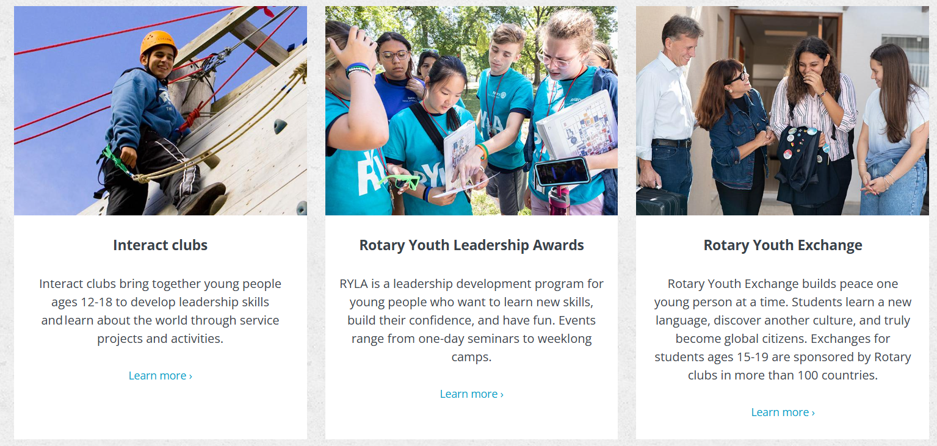Click the Rotary Youth Exchange heading
The width and height of the screenshot is (937, 446).
click(x=783, y=245)
